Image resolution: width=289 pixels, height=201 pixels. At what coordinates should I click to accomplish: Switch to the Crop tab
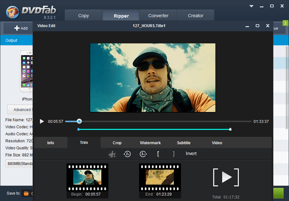[117, 143]
